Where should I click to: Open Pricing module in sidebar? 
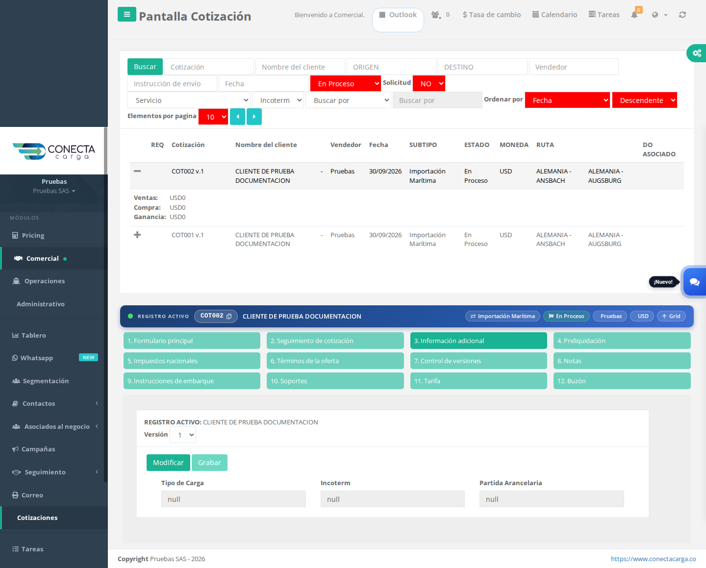pos(33,235)
